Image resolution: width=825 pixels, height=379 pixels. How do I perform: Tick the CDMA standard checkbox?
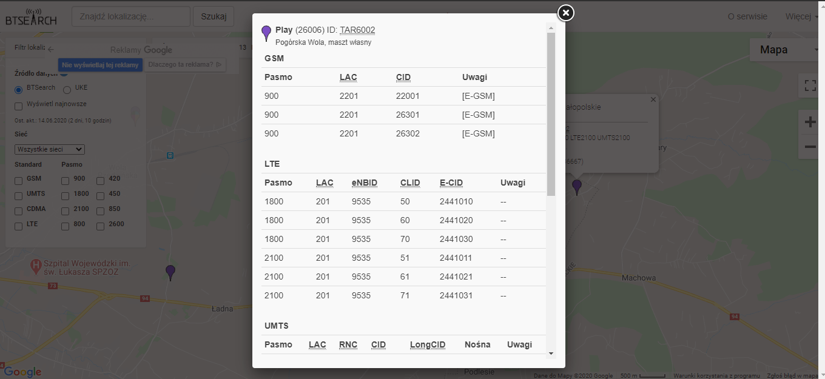(19, 211)
